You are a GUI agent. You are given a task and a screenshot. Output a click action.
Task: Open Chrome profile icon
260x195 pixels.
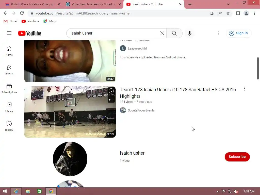click(246, 13)
